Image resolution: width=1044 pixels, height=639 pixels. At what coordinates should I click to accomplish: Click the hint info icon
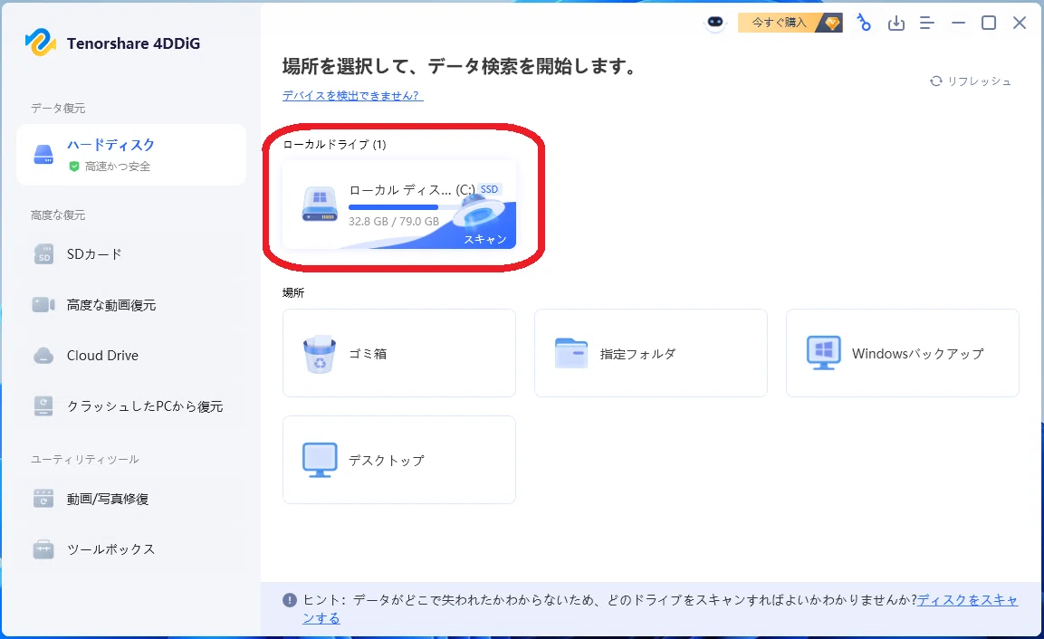pos(290,600)
